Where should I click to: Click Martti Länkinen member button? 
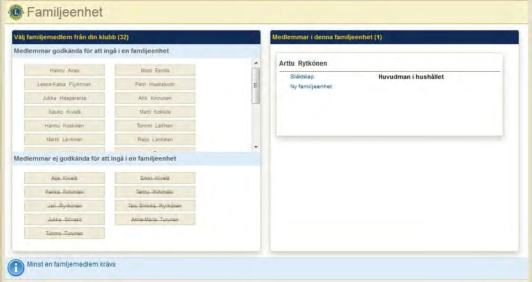pyautogui.click(x=65, y=140)
